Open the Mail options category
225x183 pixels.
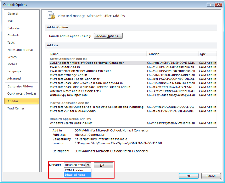(22, 21)
